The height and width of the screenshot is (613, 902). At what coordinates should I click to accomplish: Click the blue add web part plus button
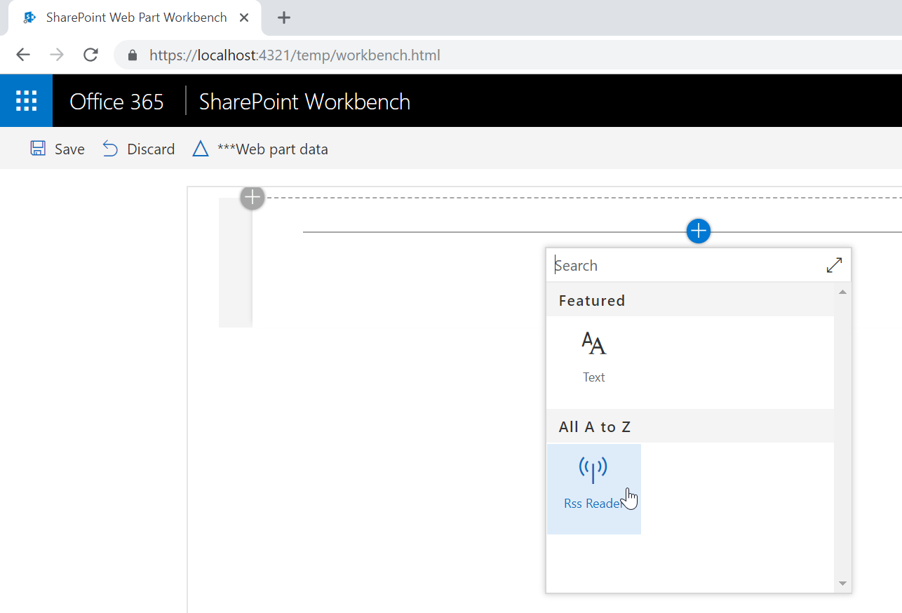[699, 231]
